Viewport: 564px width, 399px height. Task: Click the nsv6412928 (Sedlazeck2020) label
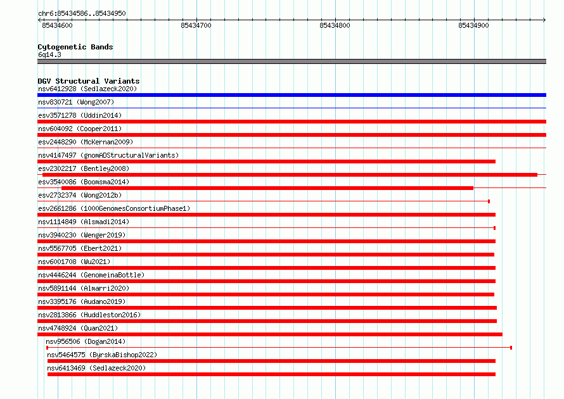[x=87, y=89]
